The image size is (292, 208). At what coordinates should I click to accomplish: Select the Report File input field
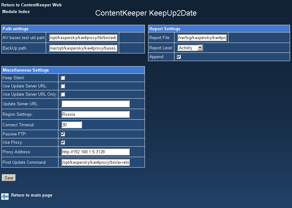202,38
